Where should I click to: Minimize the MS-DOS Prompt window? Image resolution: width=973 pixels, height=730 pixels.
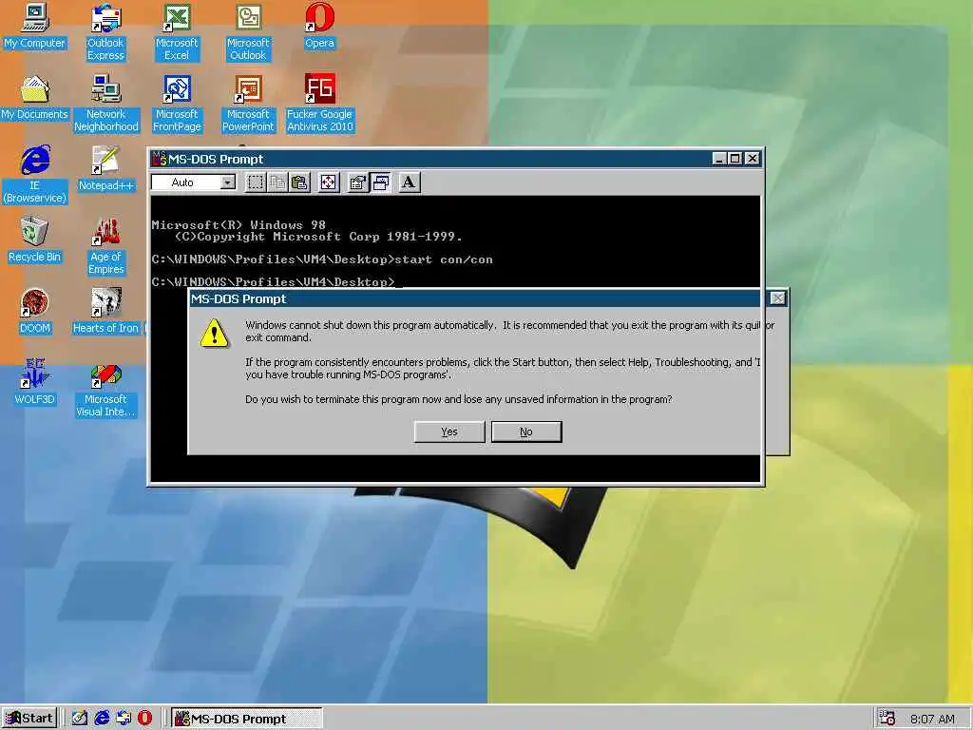click(x=718, y=159)
